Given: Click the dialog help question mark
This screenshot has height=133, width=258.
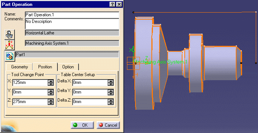Looking at the screenshot, I should (x=113, y=4).
